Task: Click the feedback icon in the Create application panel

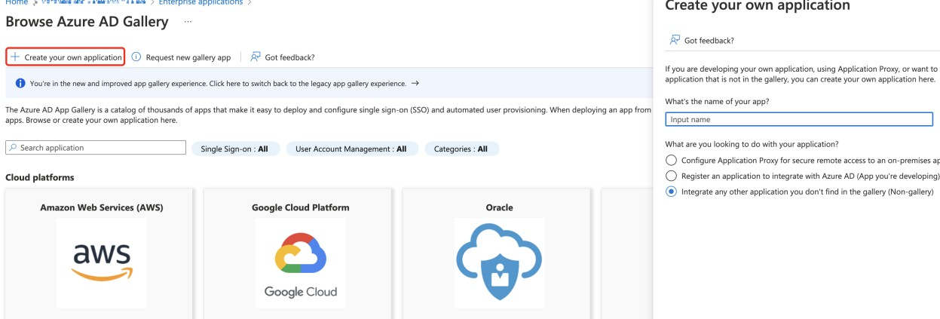Action: 675,40
